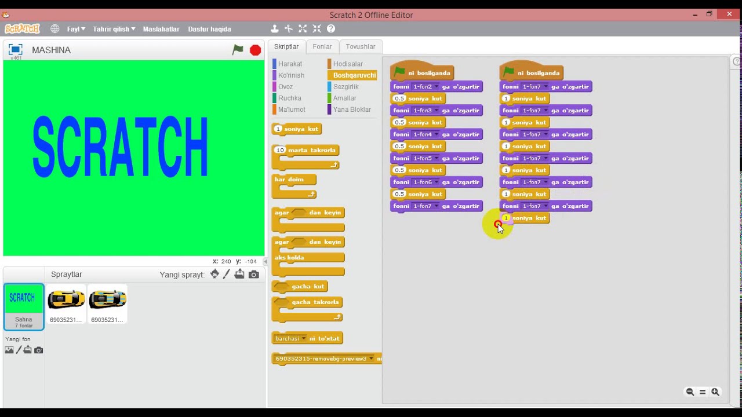Select the second yellow-blue car sprite
Image resolution: width=742 pixels, height=417 pixels.
coord(107,304)
